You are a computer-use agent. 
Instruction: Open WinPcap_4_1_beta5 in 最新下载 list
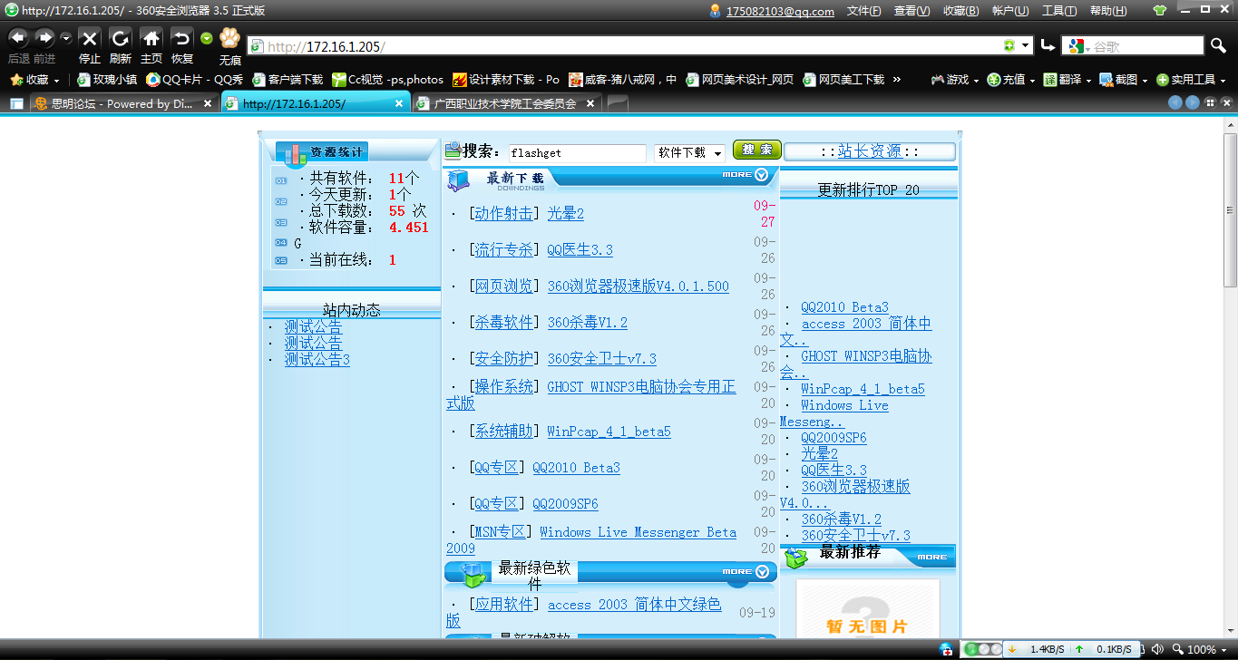click(x=609, y=432)
